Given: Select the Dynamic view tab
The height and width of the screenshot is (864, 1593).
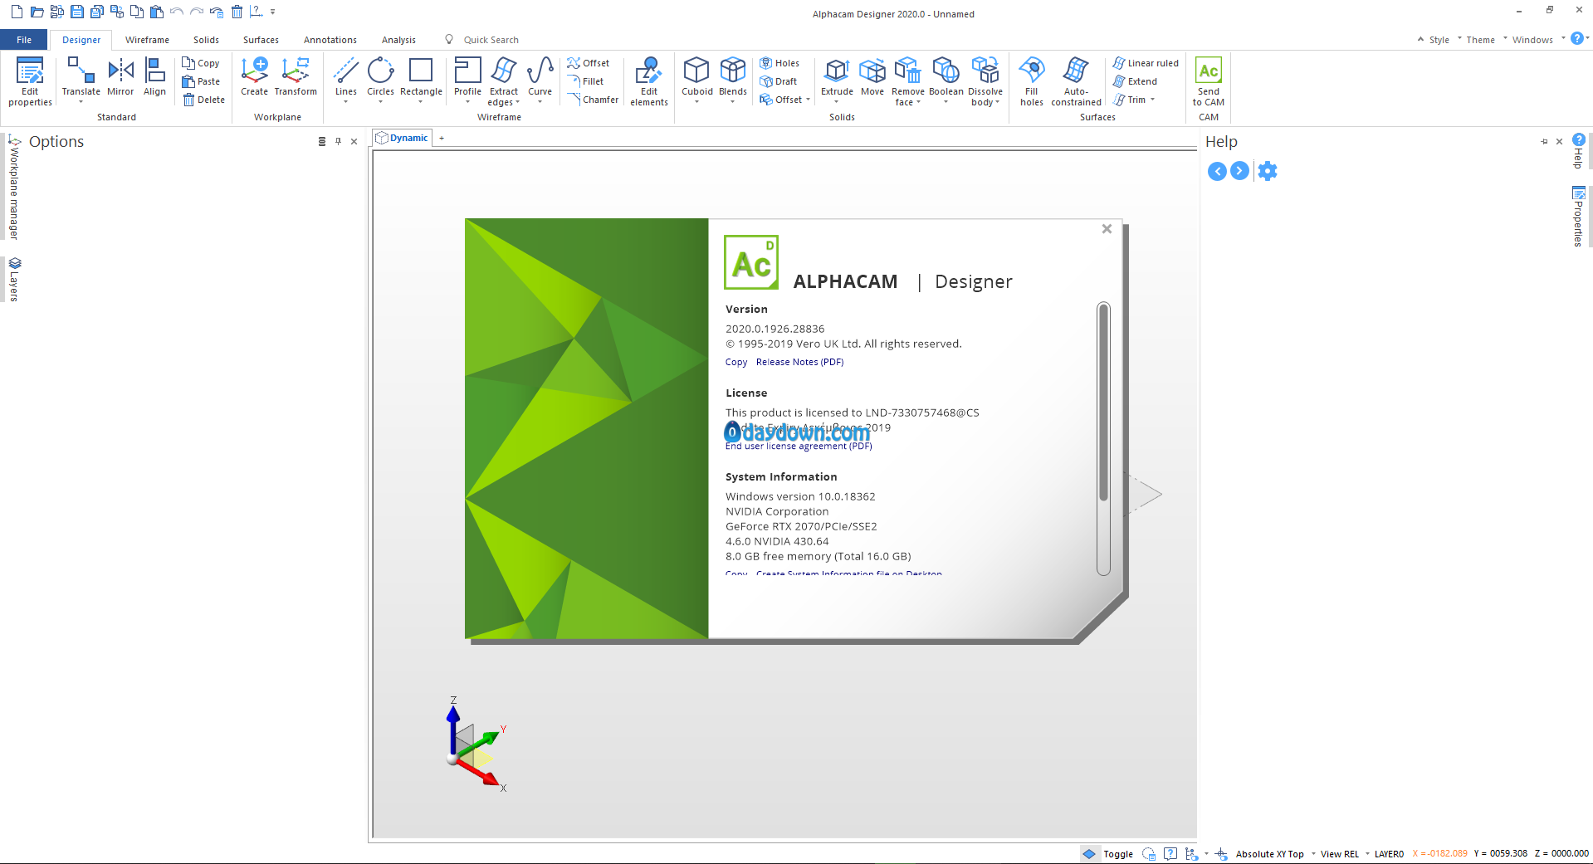Looking at the screenshot, I should click(403, 139).
